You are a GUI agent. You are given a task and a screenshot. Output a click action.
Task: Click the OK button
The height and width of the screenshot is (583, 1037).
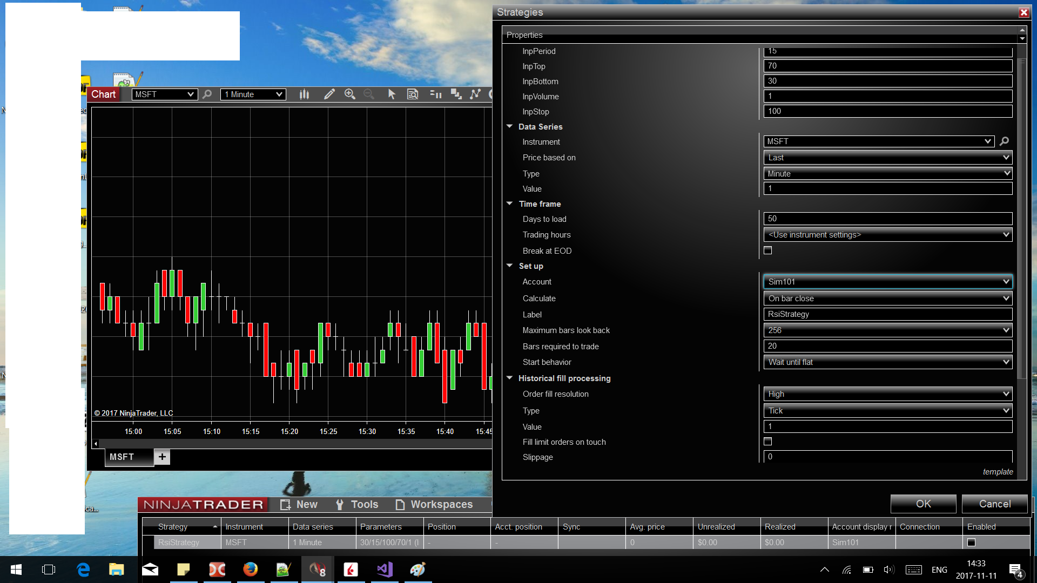pyautogui.click(x=923, y=504)
